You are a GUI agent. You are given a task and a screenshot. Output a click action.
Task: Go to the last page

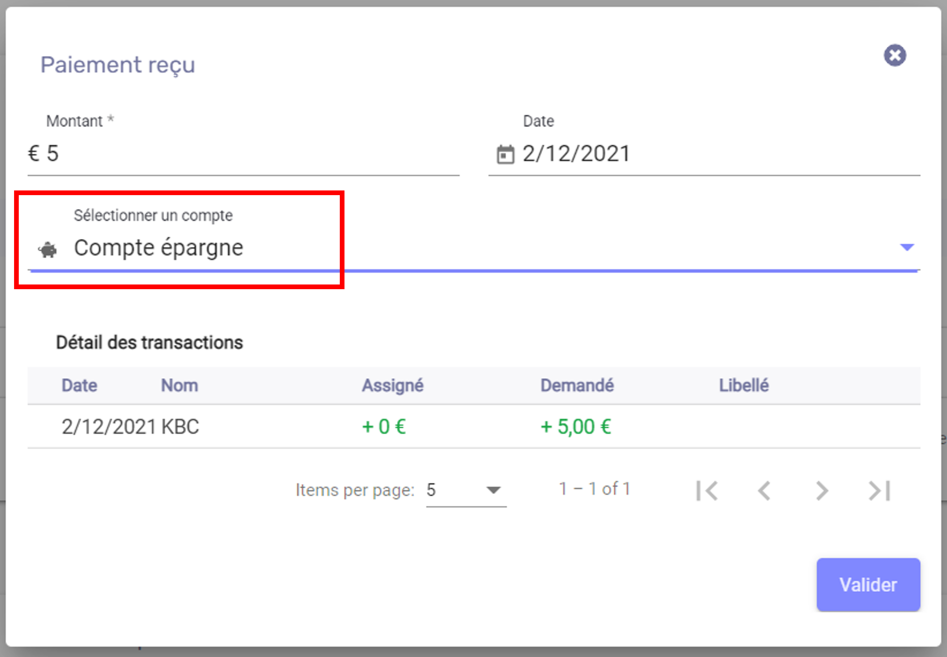[x=879, y=490]
